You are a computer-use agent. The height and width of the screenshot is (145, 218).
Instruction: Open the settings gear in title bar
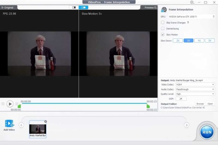tap(192, 2)
